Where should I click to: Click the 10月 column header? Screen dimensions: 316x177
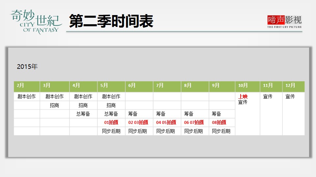tap(248, 87)
